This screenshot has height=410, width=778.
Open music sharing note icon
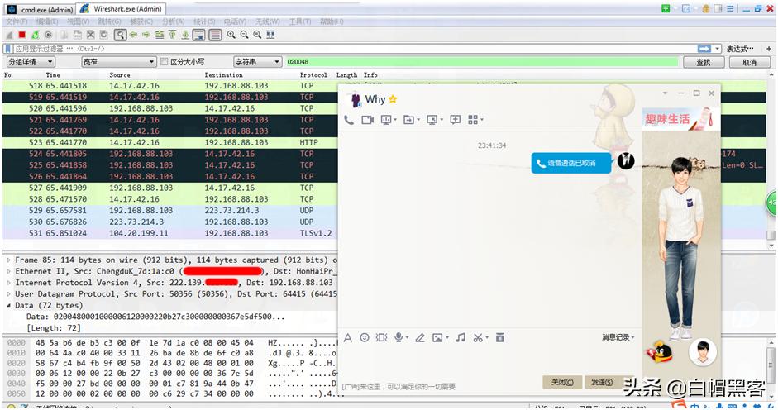(461, 338)
